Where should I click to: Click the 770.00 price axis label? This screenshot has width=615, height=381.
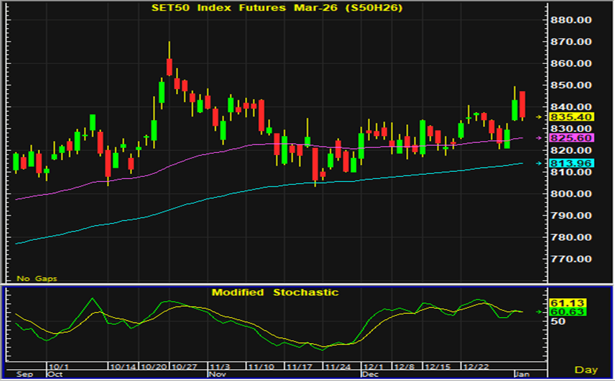[574, 259]
